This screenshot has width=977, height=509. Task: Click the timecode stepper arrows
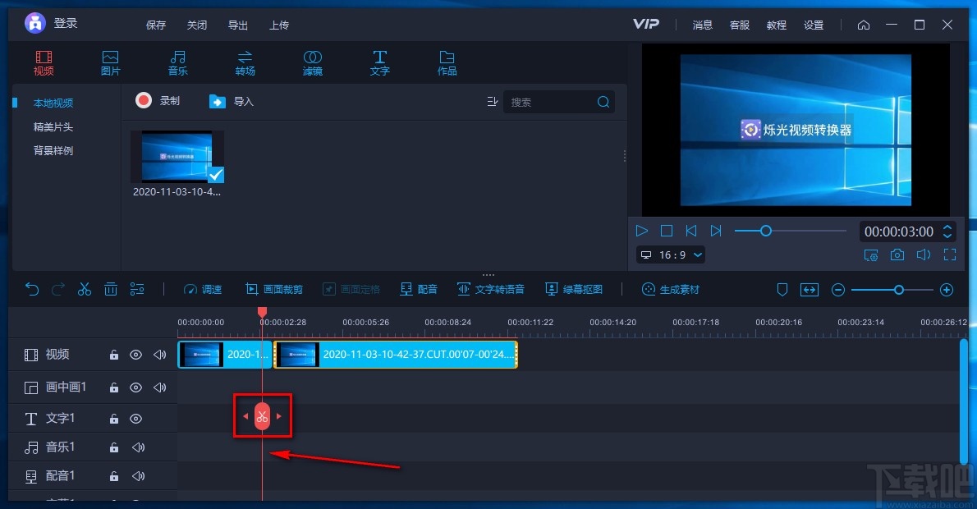947,232
